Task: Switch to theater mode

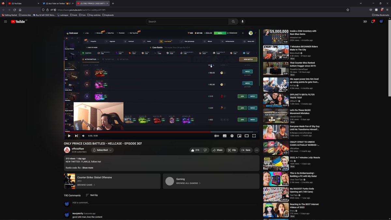Action: tap(247, 136)
